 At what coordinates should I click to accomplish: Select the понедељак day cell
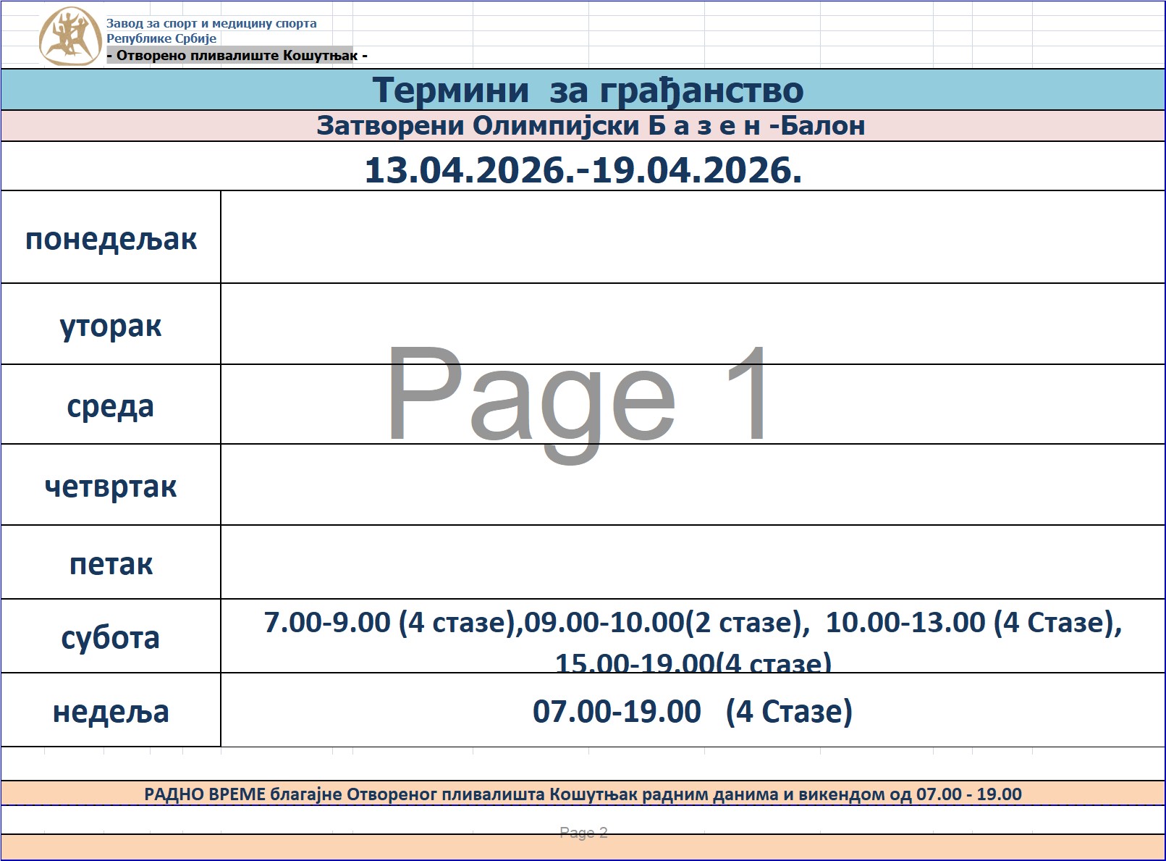(x=111, y=238)
